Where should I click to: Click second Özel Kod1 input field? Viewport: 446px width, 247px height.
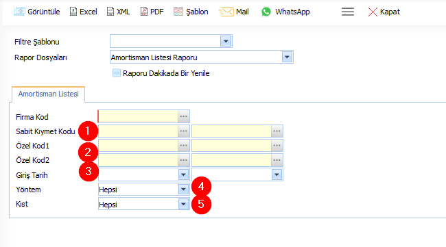click(x=231, y=146)
